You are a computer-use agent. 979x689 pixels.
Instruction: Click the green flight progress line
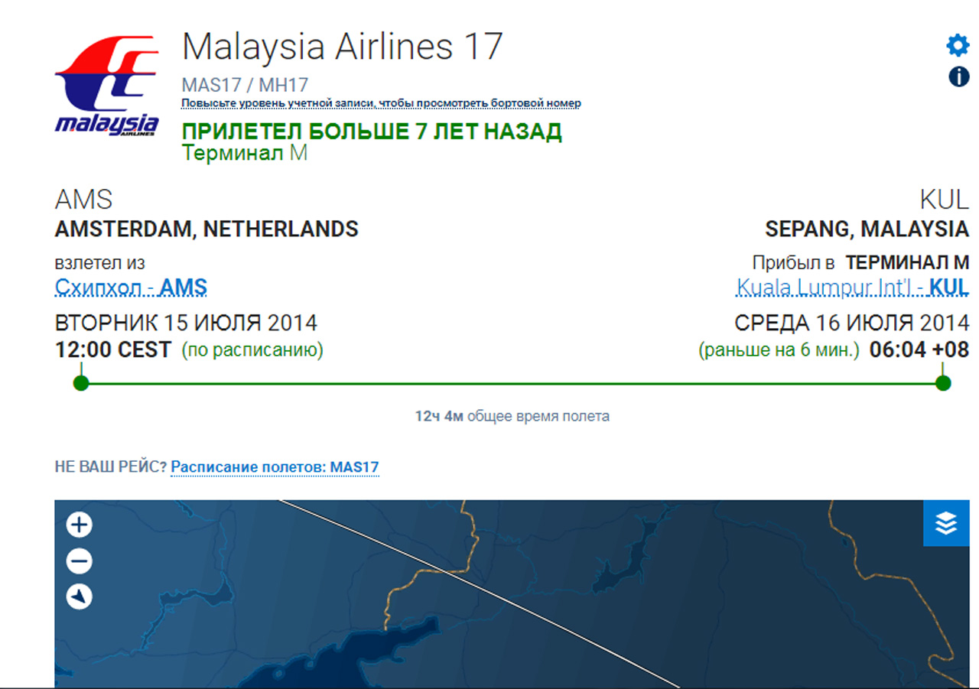(x=512, y=382)
